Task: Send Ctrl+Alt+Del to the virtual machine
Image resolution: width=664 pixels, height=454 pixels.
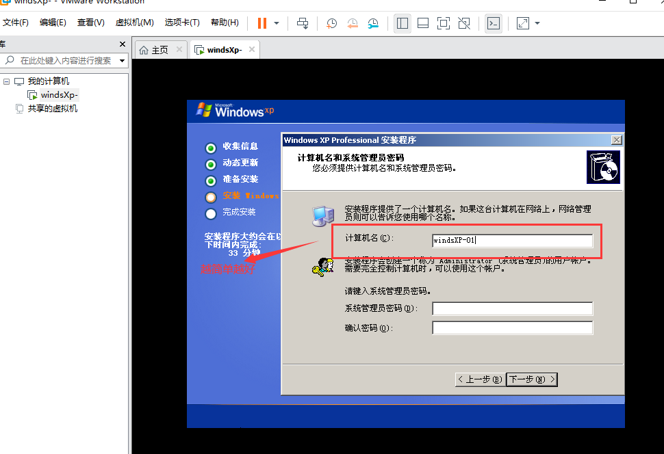Action: (303, 23)
